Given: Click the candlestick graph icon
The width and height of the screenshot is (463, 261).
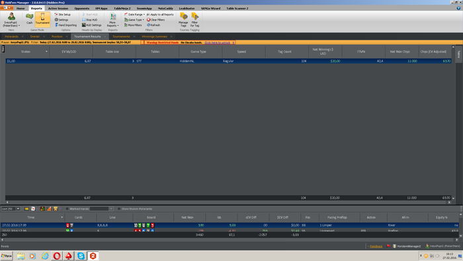Looking at the screenshot, I should 42,209.
